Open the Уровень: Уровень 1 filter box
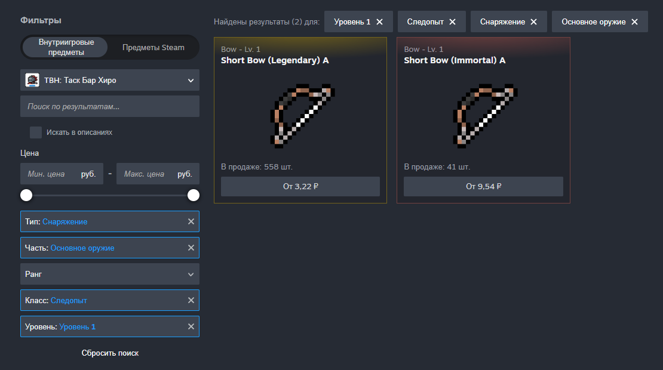Viewport: 663px width, 370px height. 109,326
